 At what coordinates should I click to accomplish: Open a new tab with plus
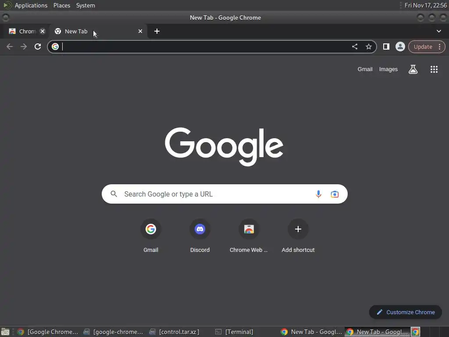157,31
